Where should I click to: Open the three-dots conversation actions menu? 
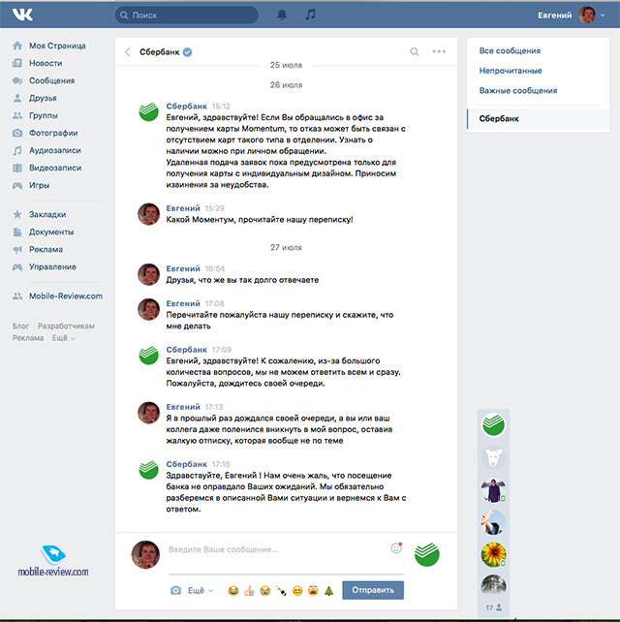tap(439, 51)
